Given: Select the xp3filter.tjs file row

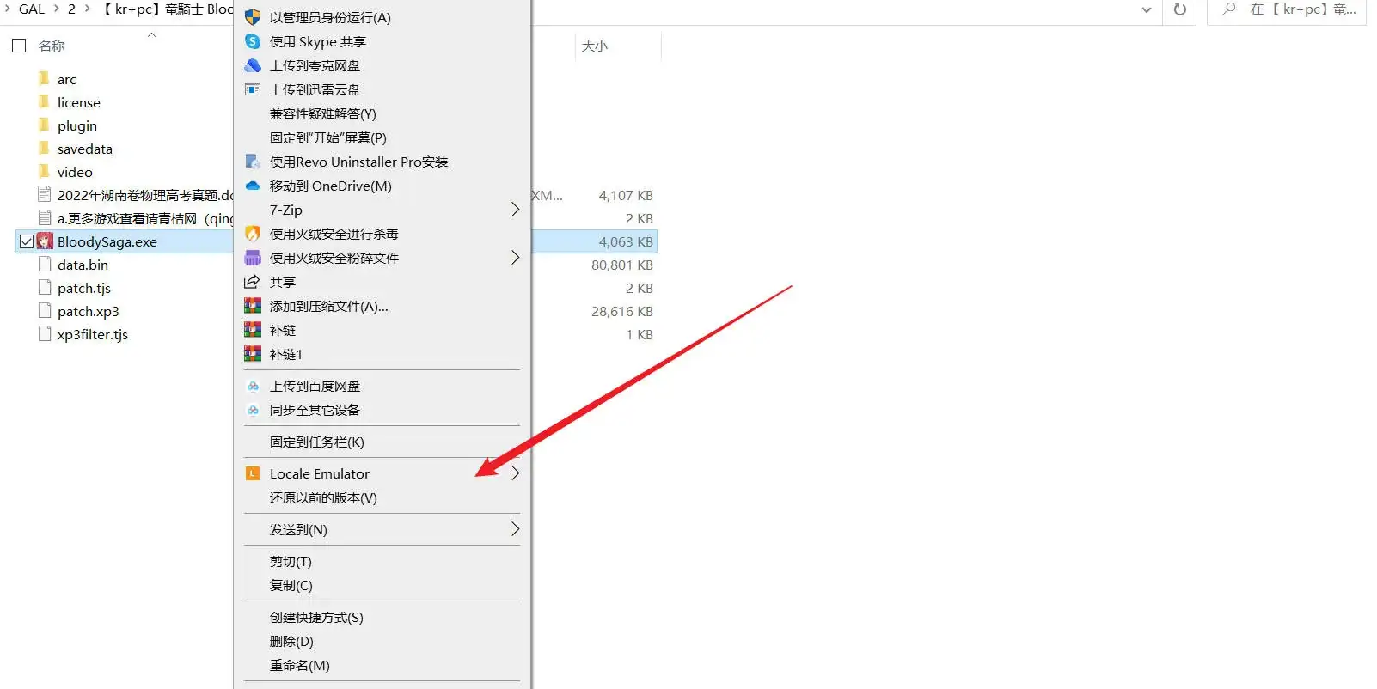Looking at the screenshot, I should [93, 334].
